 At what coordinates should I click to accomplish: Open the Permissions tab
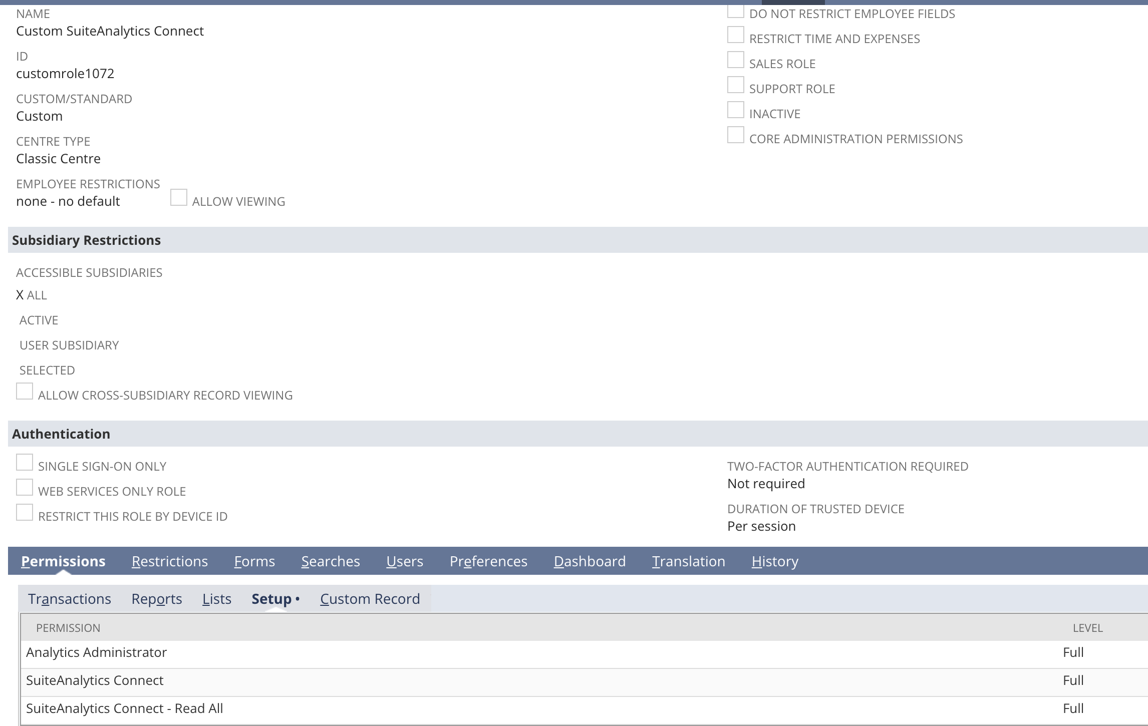click(63, 561)
